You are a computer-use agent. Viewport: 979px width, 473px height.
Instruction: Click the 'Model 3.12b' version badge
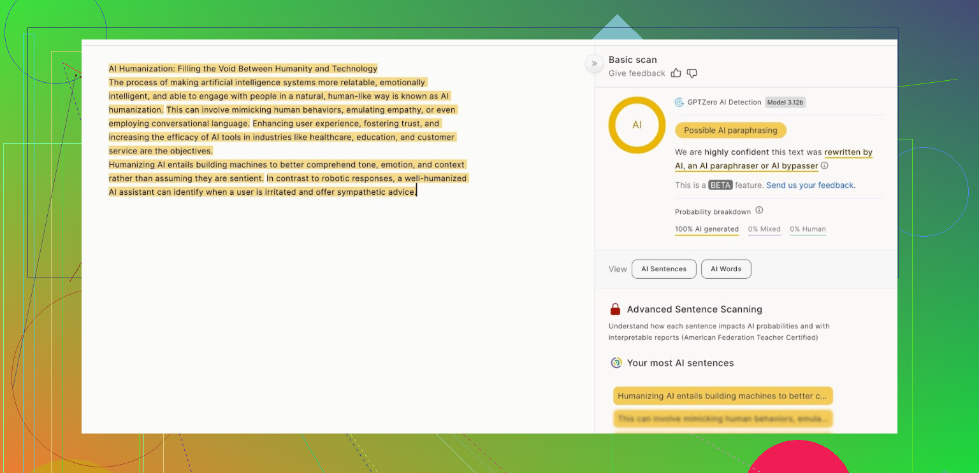(786, 102)
